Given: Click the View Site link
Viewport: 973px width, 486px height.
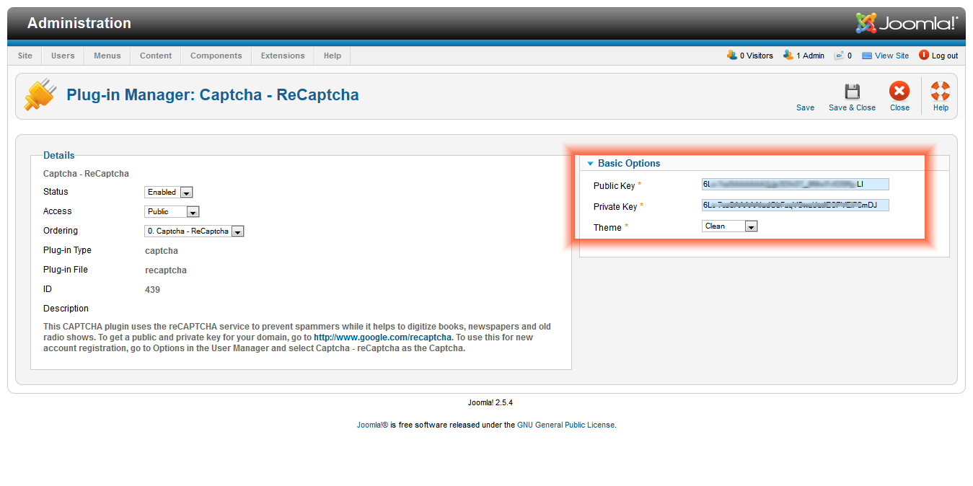Looking at the screenshot, I should [x=891, y=56].
